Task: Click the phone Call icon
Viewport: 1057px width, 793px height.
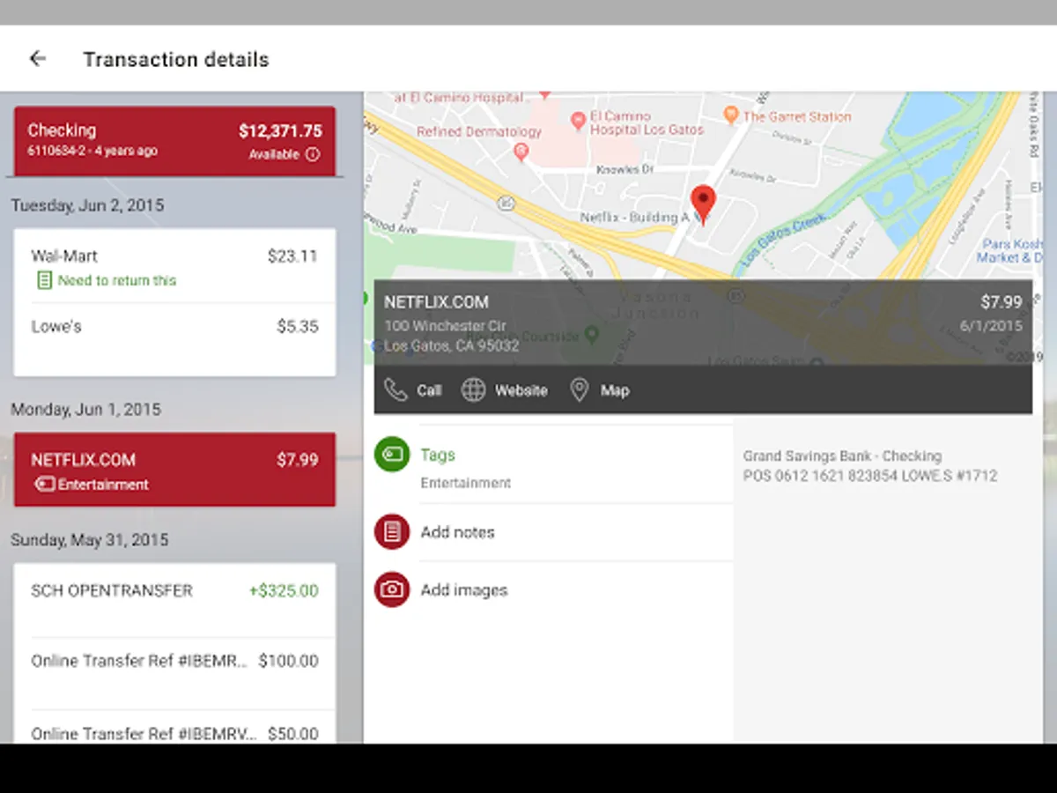Action: pyautogui.click(x=396, y=390)
